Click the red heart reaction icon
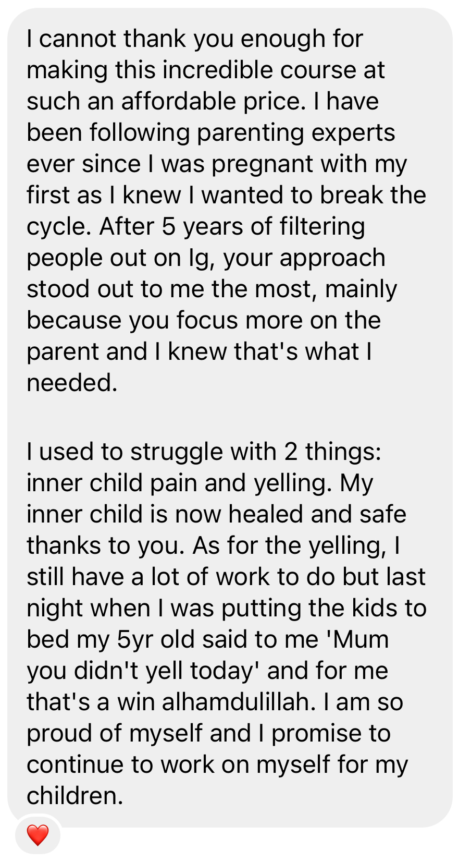459x862 pixels. click(x=38, y=835)
